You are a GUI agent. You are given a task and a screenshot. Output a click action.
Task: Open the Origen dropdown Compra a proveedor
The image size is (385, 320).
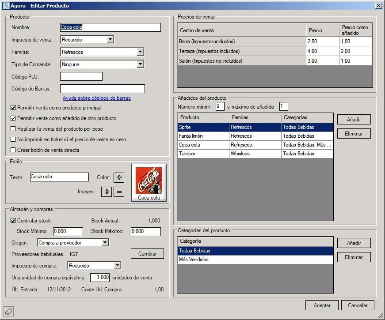point(105,242)
